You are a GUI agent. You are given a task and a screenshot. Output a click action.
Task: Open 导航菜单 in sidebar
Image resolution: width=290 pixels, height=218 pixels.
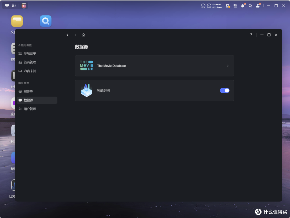pos(37,54)
